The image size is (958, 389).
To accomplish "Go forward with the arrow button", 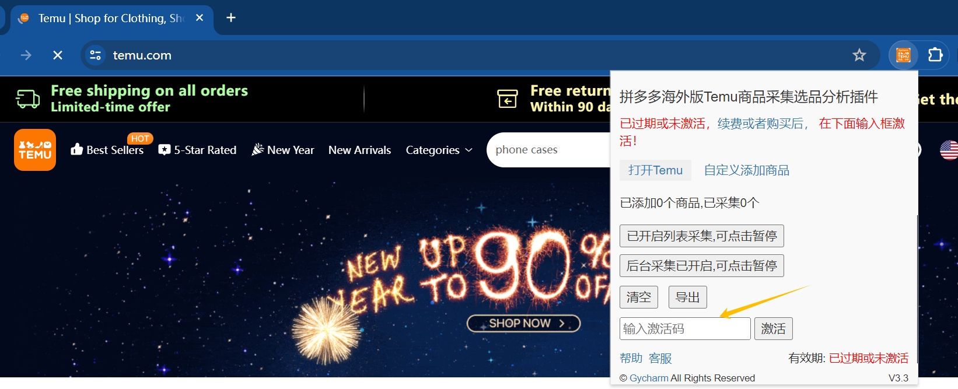I will [x=26, y=55].
